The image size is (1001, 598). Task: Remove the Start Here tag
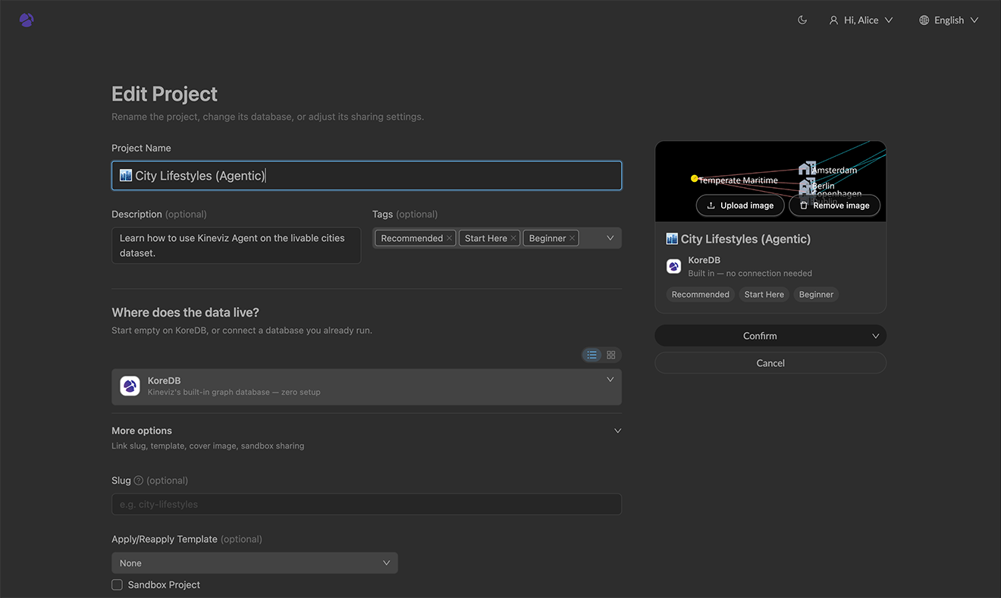click(x=513, y=238)
